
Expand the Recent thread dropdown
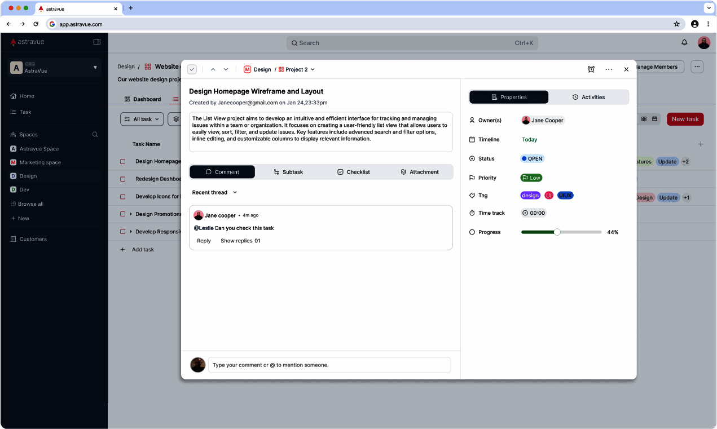[x=214, y=192]
